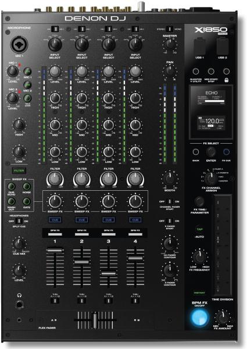Toggle the CHANNEL FADER START switch
247x349 pixels.
pyautogui.click(x=169, y=201)
